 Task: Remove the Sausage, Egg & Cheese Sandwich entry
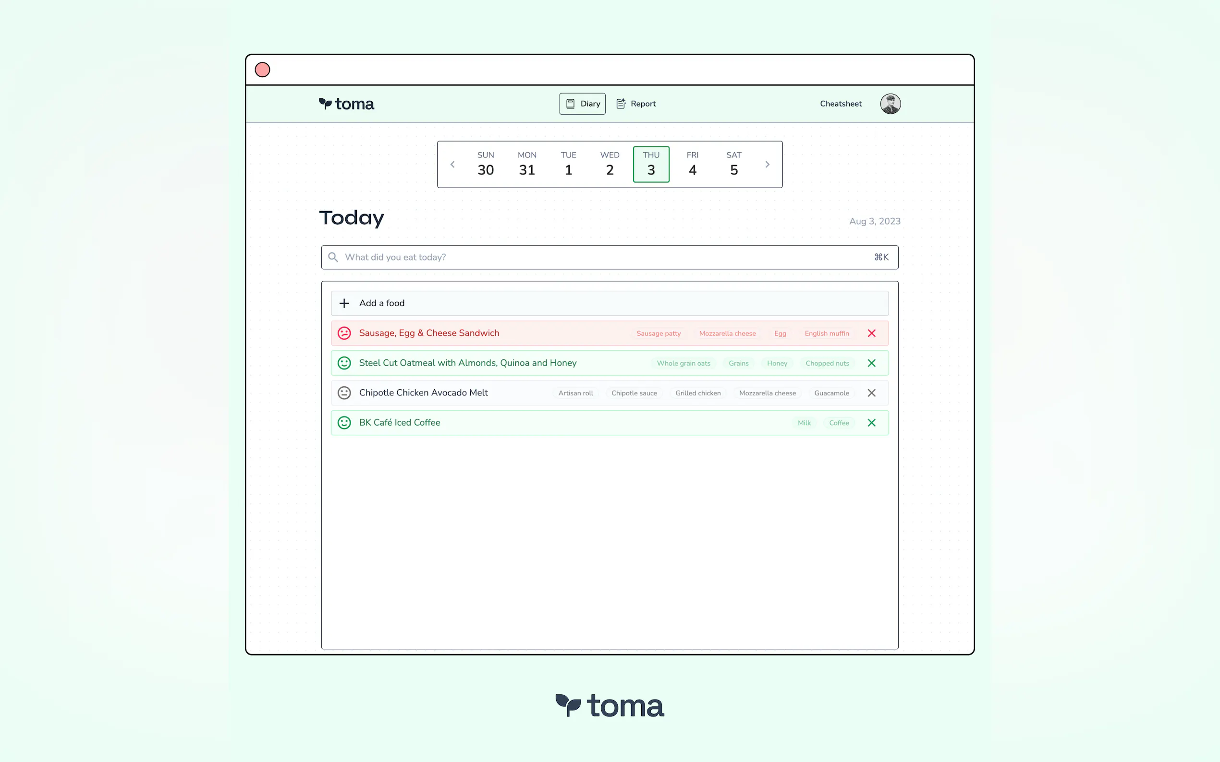[x=871, y=333]
